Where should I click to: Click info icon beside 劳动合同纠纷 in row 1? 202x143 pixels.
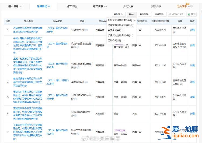coord(86,30)
